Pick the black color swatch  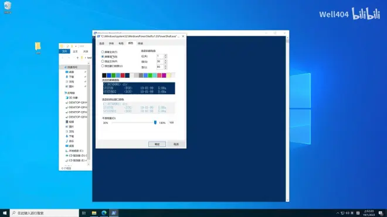(104, 75)
